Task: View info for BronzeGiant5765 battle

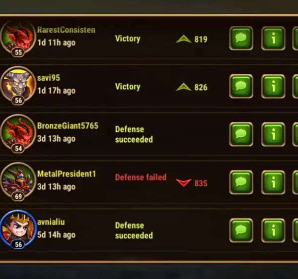Action: [x=273, y=134]
